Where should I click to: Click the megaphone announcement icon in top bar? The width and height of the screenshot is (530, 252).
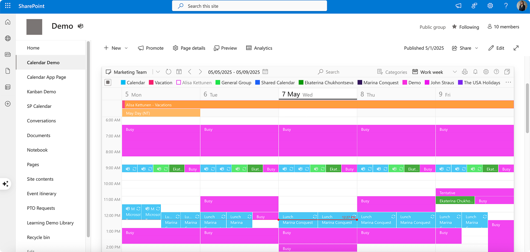click(x=458, y=6)
